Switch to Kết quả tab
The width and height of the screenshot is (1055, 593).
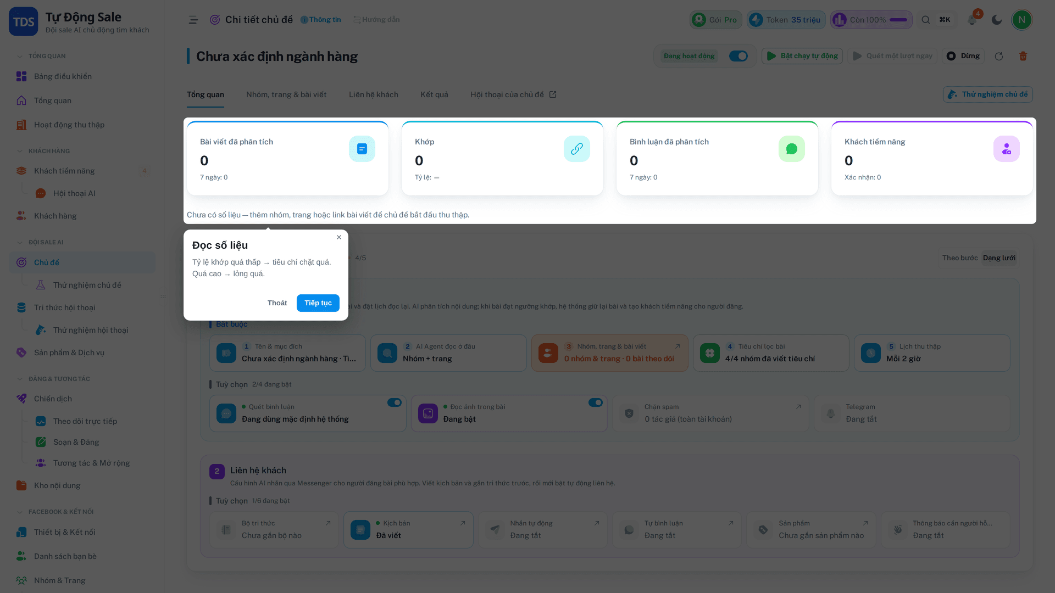coord(434,94)
